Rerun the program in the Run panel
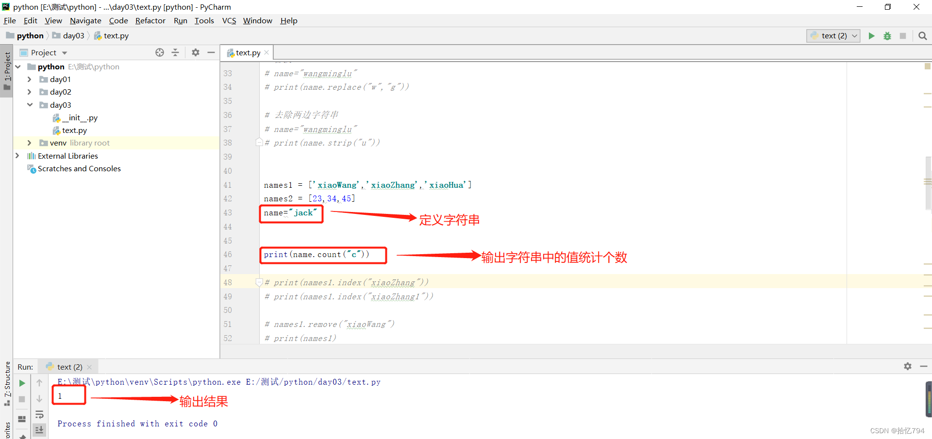Image resolution: width=932 pixels, height=439 pixels. 21,383
